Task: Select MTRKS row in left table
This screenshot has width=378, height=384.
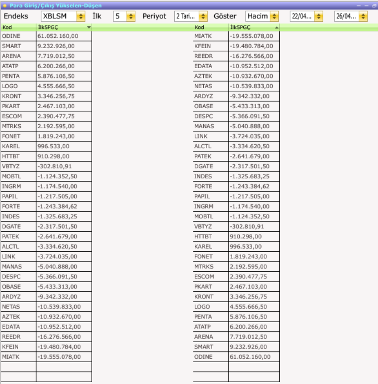Action: coord(46,127)
